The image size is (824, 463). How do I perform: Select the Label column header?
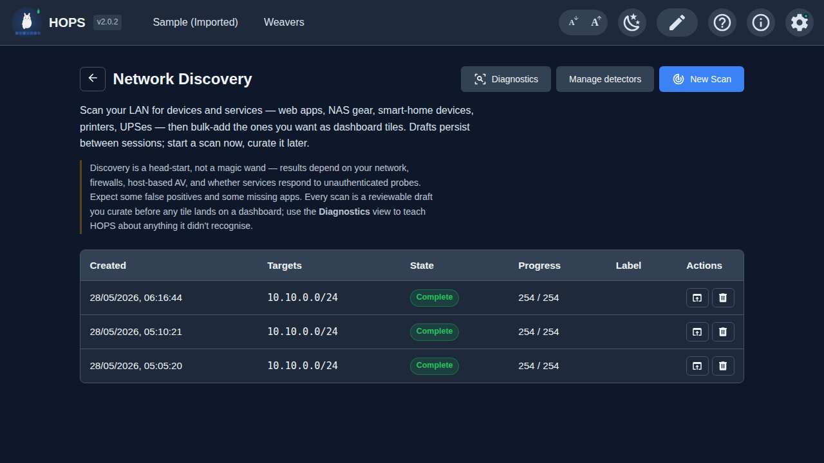pyautogui.click(x=628, y=266)
